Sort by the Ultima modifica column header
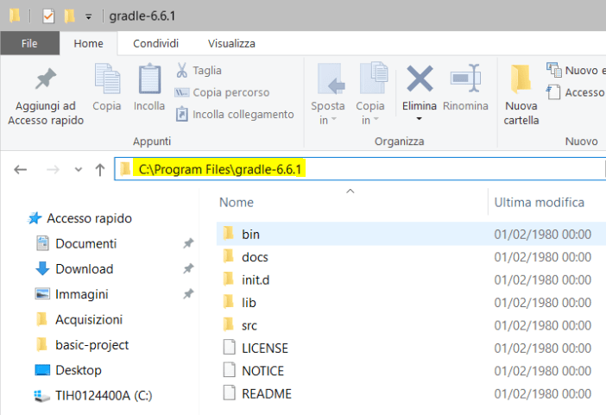This screenshot has height=415, width=606. [540, 202]
